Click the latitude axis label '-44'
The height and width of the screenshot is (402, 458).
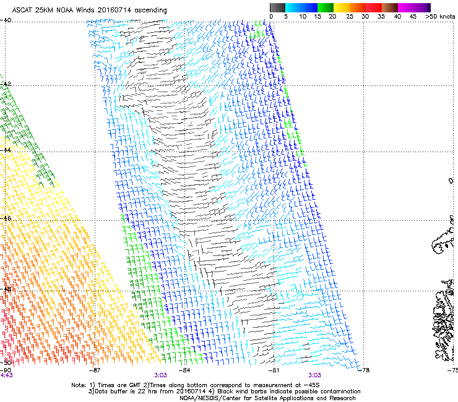coord(6,150)
